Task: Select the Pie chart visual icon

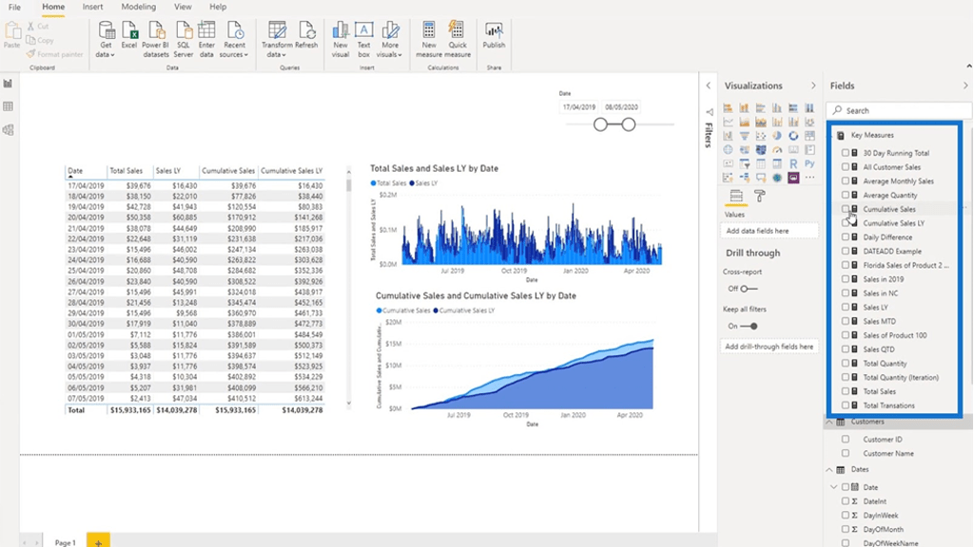Action: pyautogui.click(x=777, y=136)
